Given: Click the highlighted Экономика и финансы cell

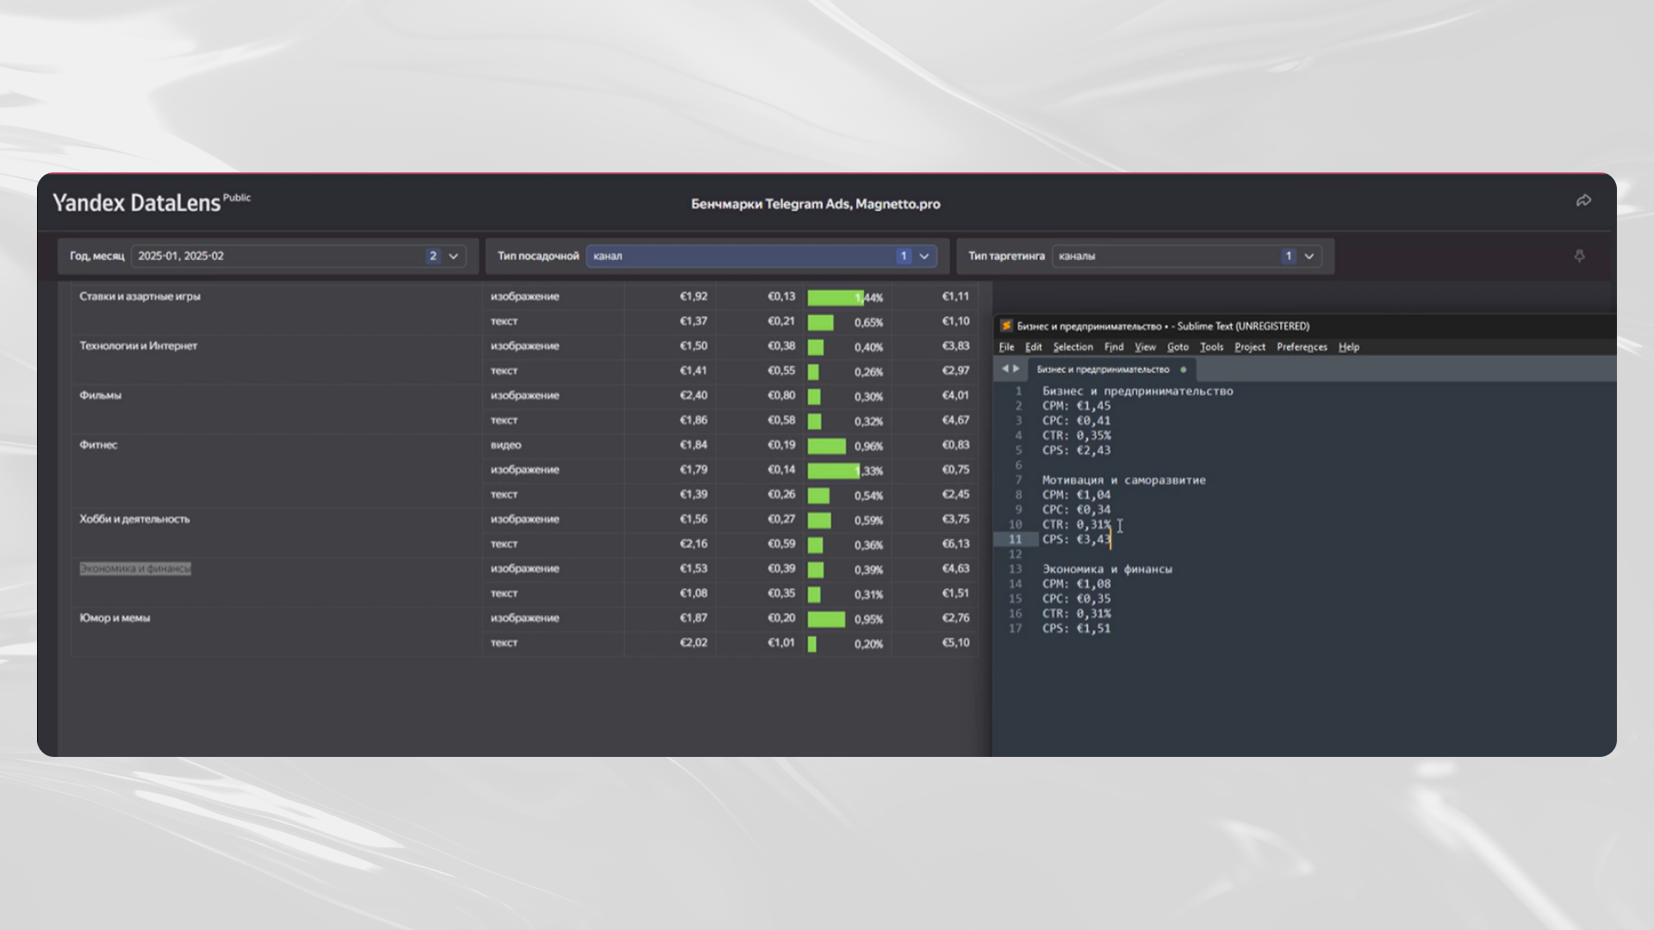Looking at the screenshot, I should click(135, 568).
